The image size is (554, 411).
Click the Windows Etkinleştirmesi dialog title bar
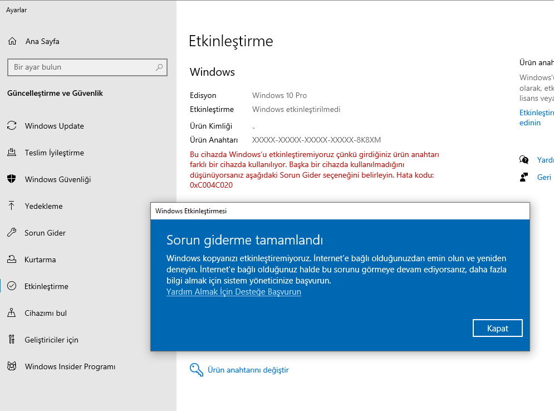point(340,211)
